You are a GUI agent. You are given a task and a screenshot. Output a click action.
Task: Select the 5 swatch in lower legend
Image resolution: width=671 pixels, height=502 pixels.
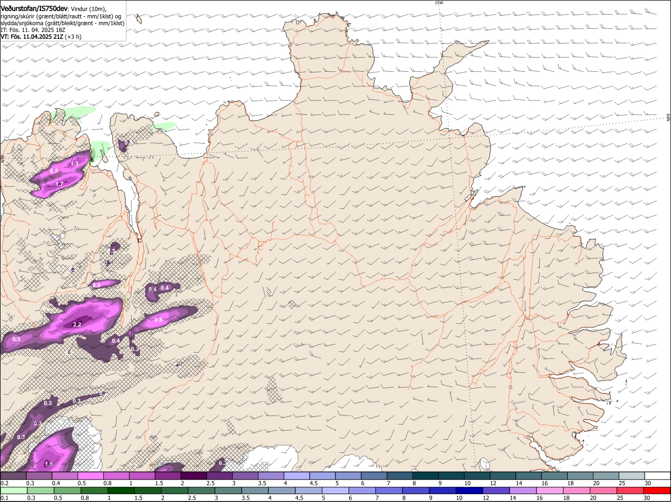point(335,491)
